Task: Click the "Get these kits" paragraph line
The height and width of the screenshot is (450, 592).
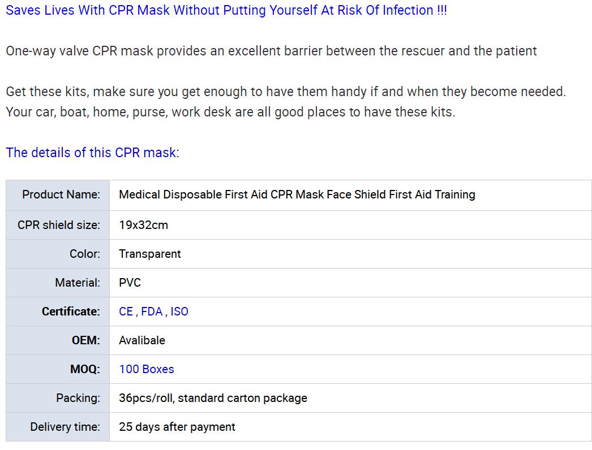Action: click(285, 92)
